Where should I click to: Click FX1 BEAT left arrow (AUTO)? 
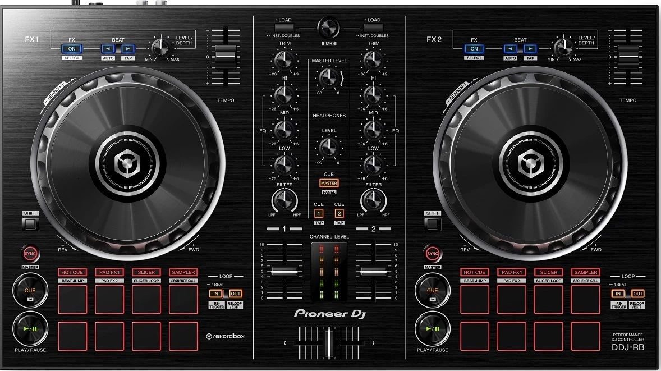click(x=108, y=49)
